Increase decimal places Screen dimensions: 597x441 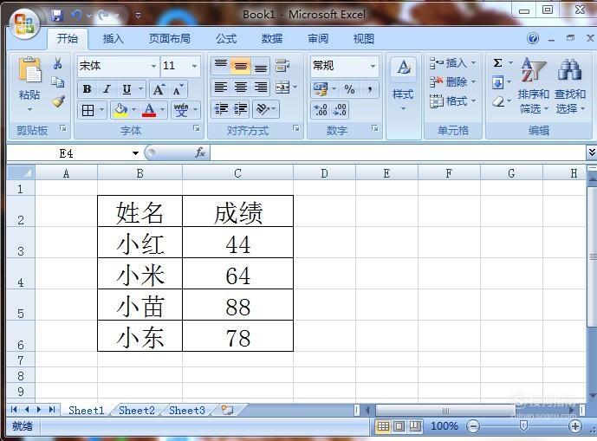pyautogui.click(x=321, y=110)
